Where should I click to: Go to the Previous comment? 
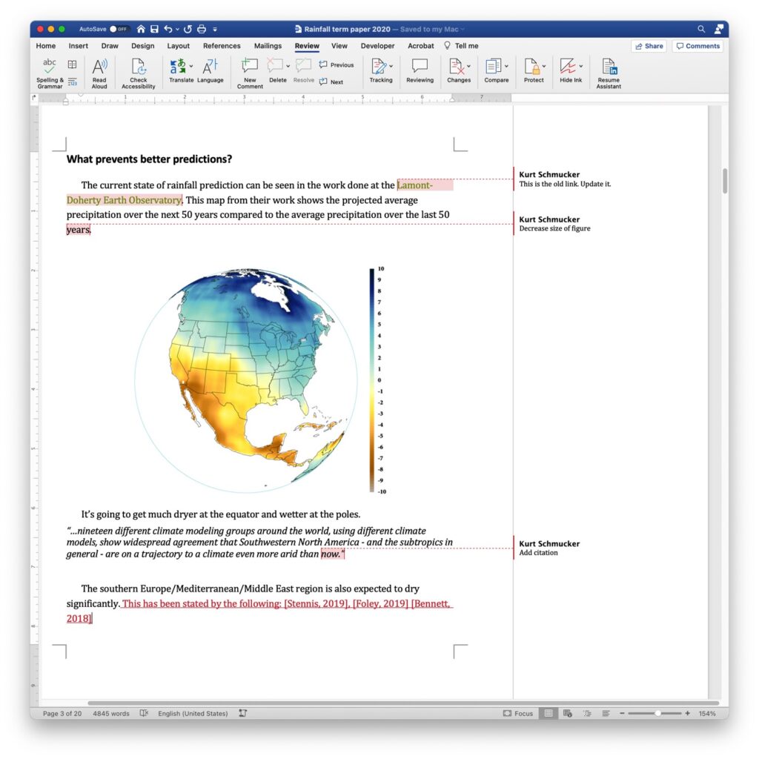(337, 65)
